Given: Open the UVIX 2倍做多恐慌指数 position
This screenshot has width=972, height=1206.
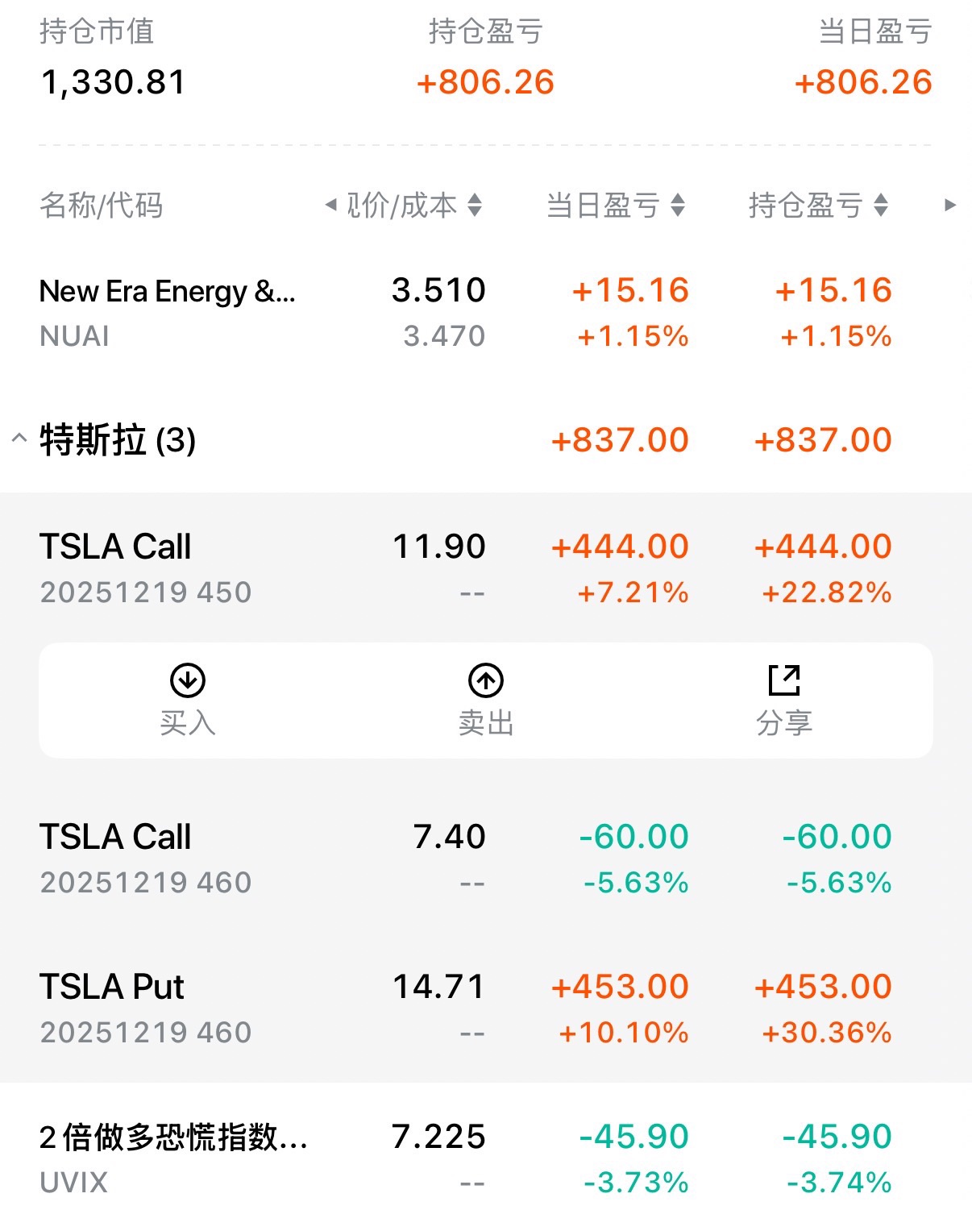Looking at the screenshot, I should tap(172, 1158).
